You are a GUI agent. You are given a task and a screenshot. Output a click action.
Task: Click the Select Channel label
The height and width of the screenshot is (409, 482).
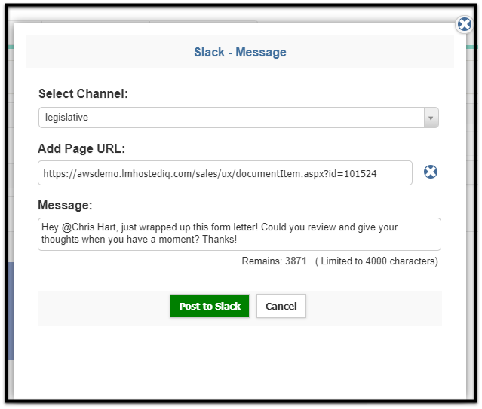coord(83,93)
